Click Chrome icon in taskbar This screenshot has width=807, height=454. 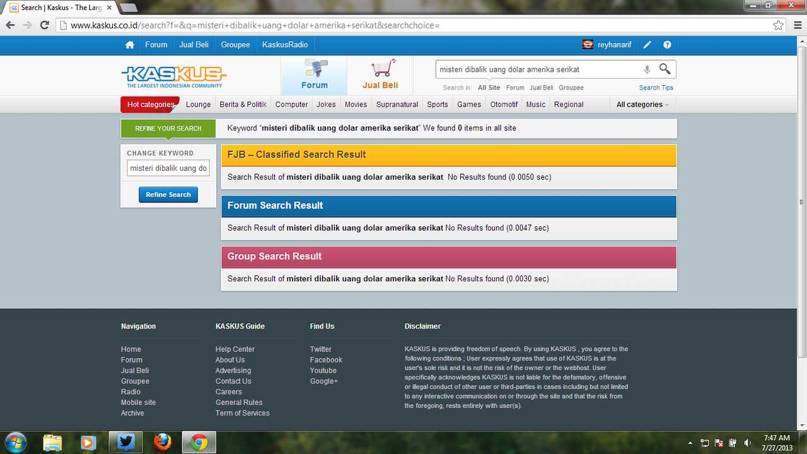[199, 443]
